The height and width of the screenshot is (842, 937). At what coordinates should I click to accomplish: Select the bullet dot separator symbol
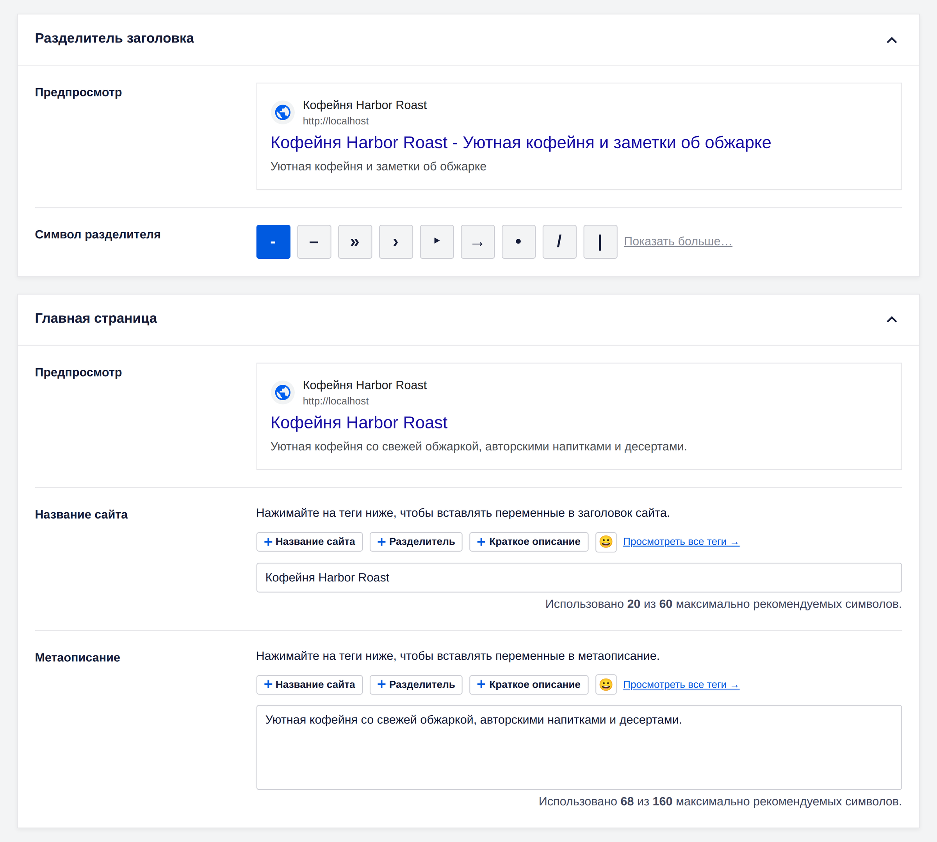(518, 242)
